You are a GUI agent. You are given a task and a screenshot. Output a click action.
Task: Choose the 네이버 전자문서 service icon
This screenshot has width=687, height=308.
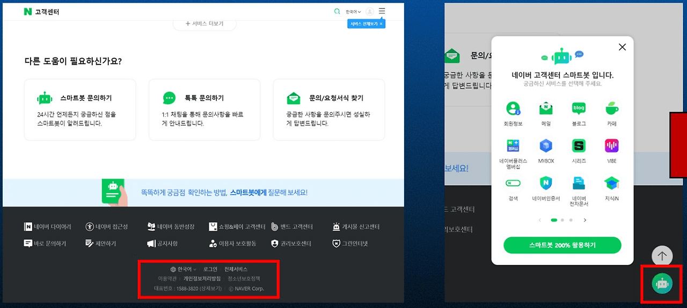tap(579, 192)
